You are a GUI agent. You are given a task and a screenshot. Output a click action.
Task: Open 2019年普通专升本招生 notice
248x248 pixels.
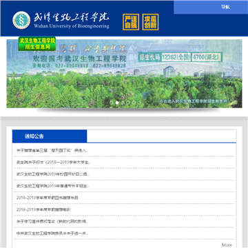[x=52, y=186]
